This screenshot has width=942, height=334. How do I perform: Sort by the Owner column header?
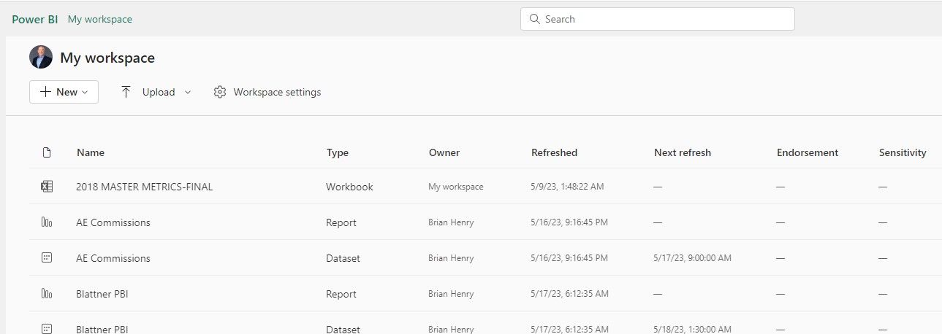coord(444,152)
